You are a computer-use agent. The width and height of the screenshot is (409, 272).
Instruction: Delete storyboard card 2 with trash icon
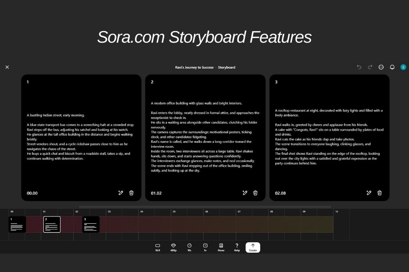point(255,193)
